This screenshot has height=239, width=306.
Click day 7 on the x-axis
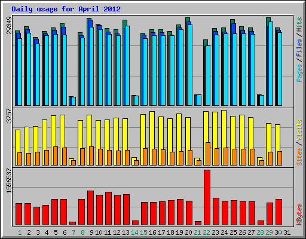tap(74, 232)
